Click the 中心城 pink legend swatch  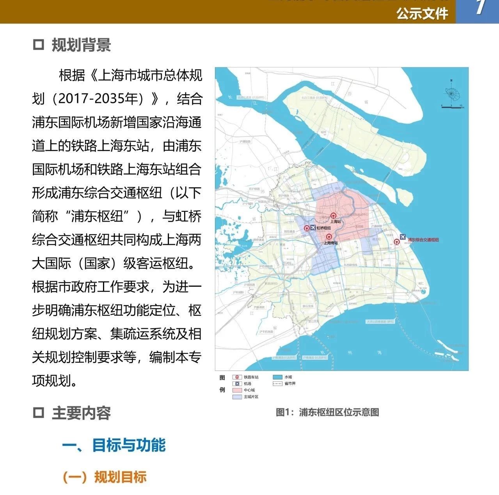point(237,390)
